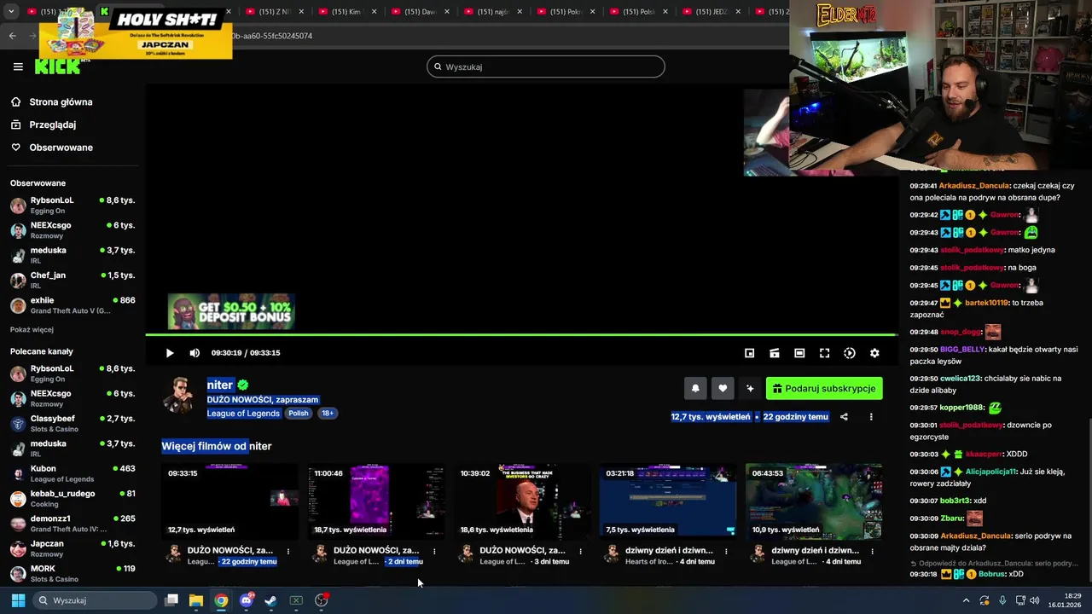
Task: Open exhiie channel in sidebar
Action: tap(73, 305)
